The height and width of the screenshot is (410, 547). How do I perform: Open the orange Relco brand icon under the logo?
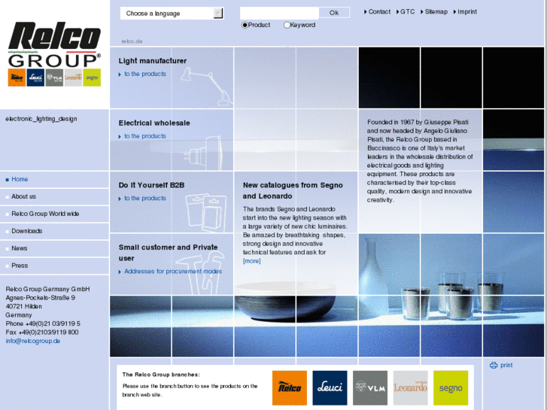pos(17,77)
